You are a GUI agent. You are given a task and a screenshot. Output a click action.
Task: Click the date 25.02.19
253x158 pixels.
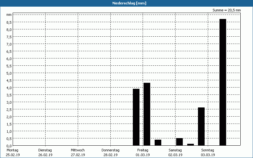coord(13,155)
